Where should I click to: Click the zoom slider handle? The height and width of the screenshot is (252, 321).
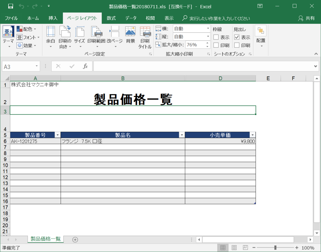[275, 248]
